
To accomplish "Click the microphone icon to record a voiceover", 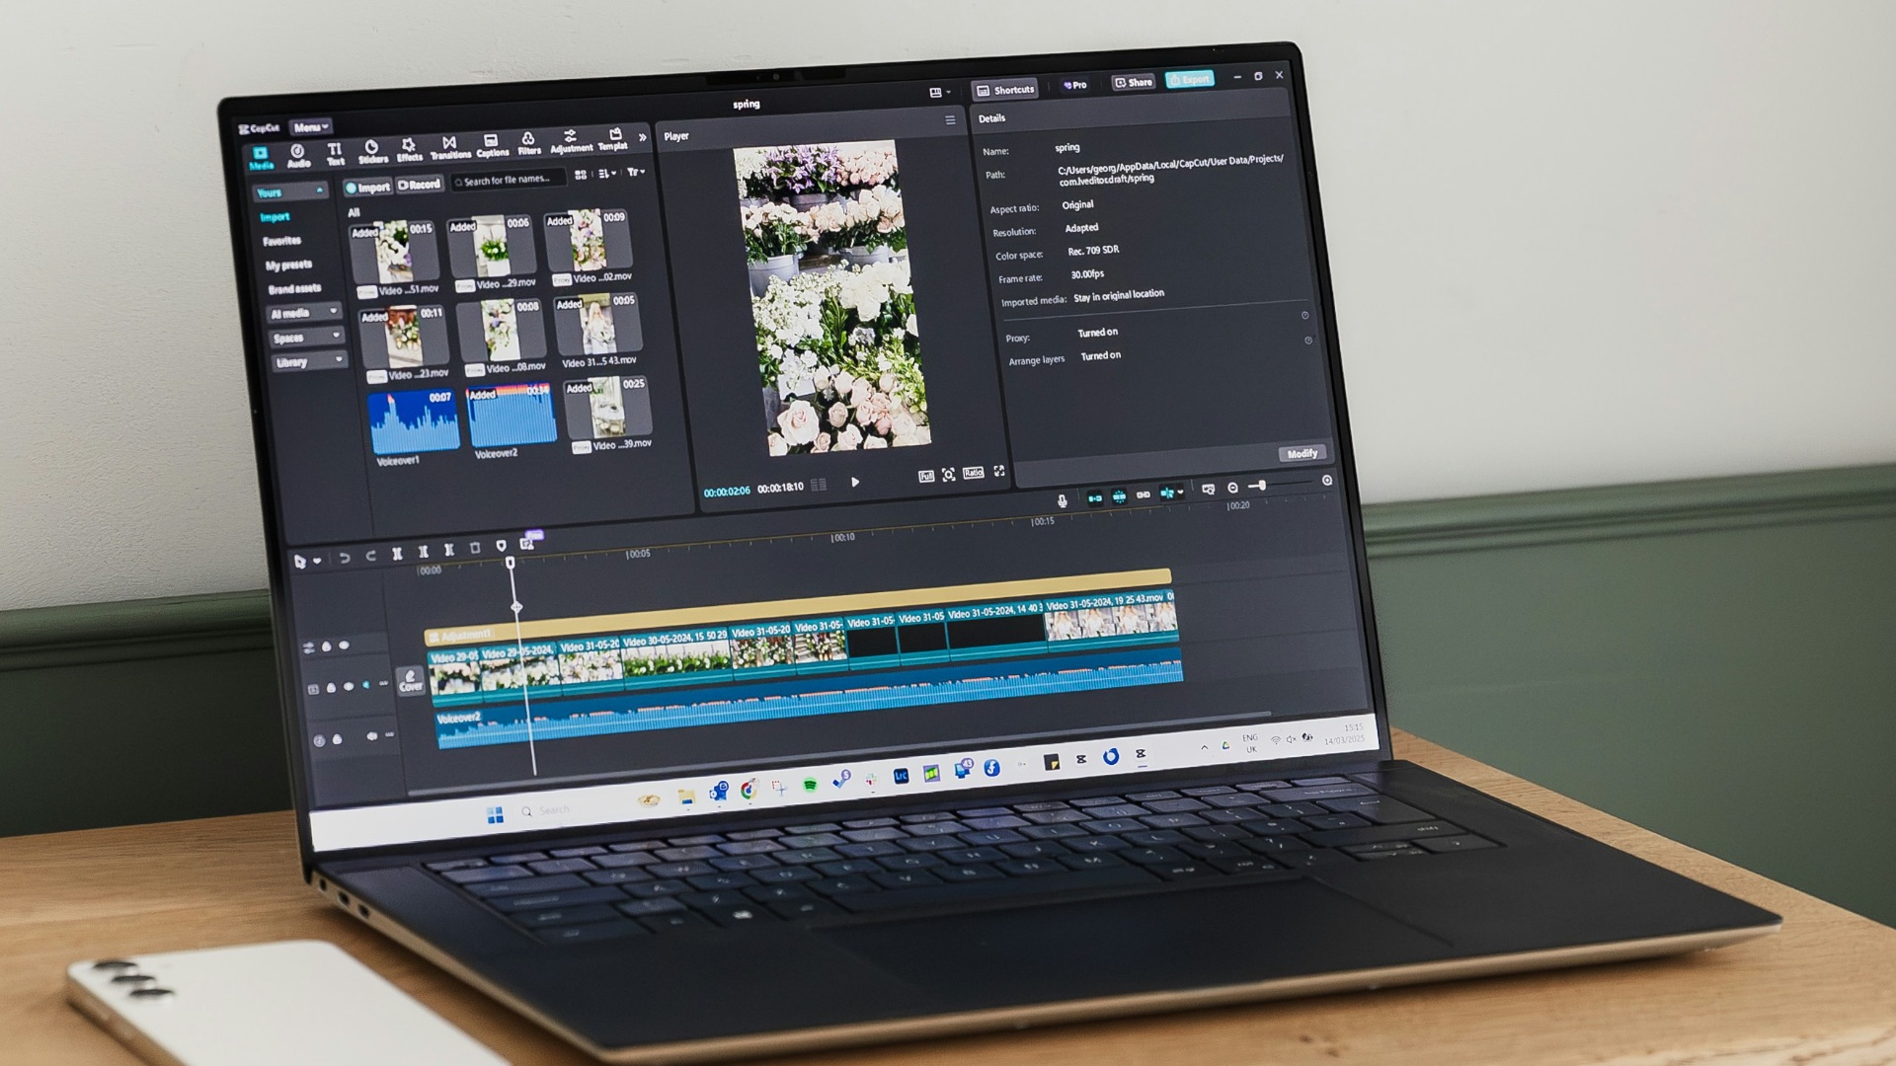I will pyautogui.click(x=1064, y=500).
